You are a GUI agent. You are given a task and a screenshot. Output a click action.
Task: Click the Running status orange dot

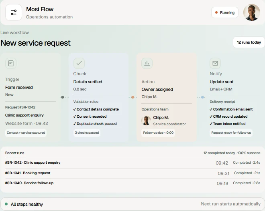click(216, 12)
